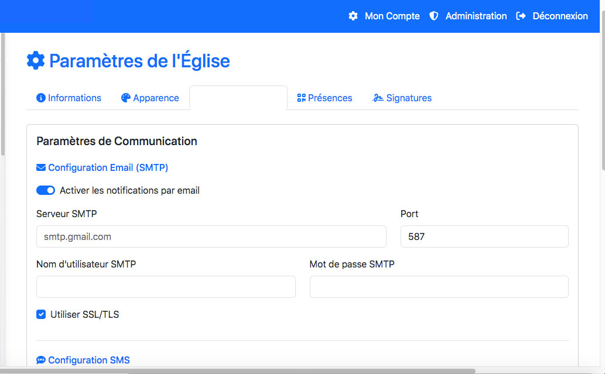Click the gear icon beside Mon Compte
This screenshot has height=374, width=605.
[353, 16]
